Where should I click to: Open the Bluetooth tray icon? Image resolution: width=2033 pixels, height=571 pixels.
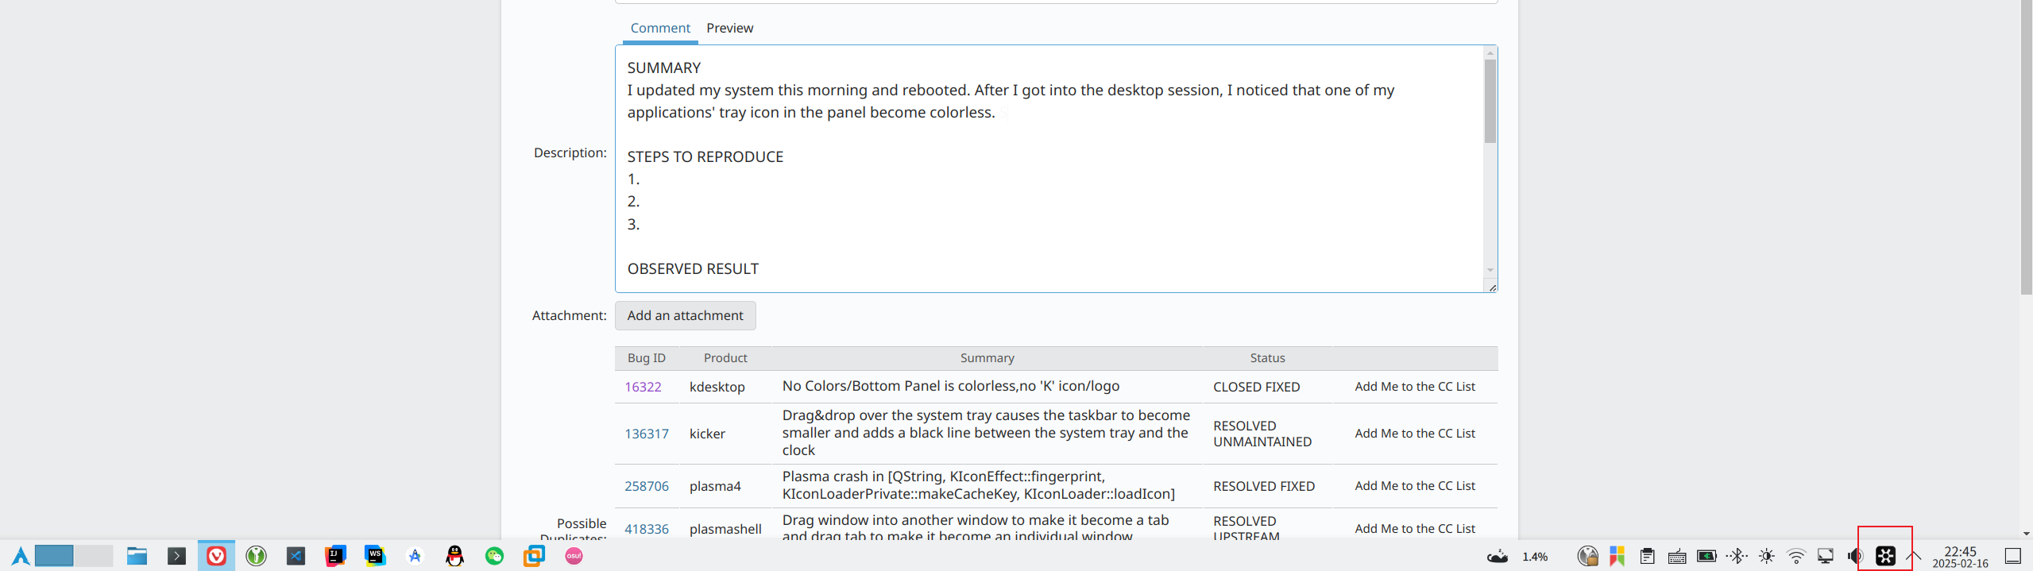[x=1737, y=556]
